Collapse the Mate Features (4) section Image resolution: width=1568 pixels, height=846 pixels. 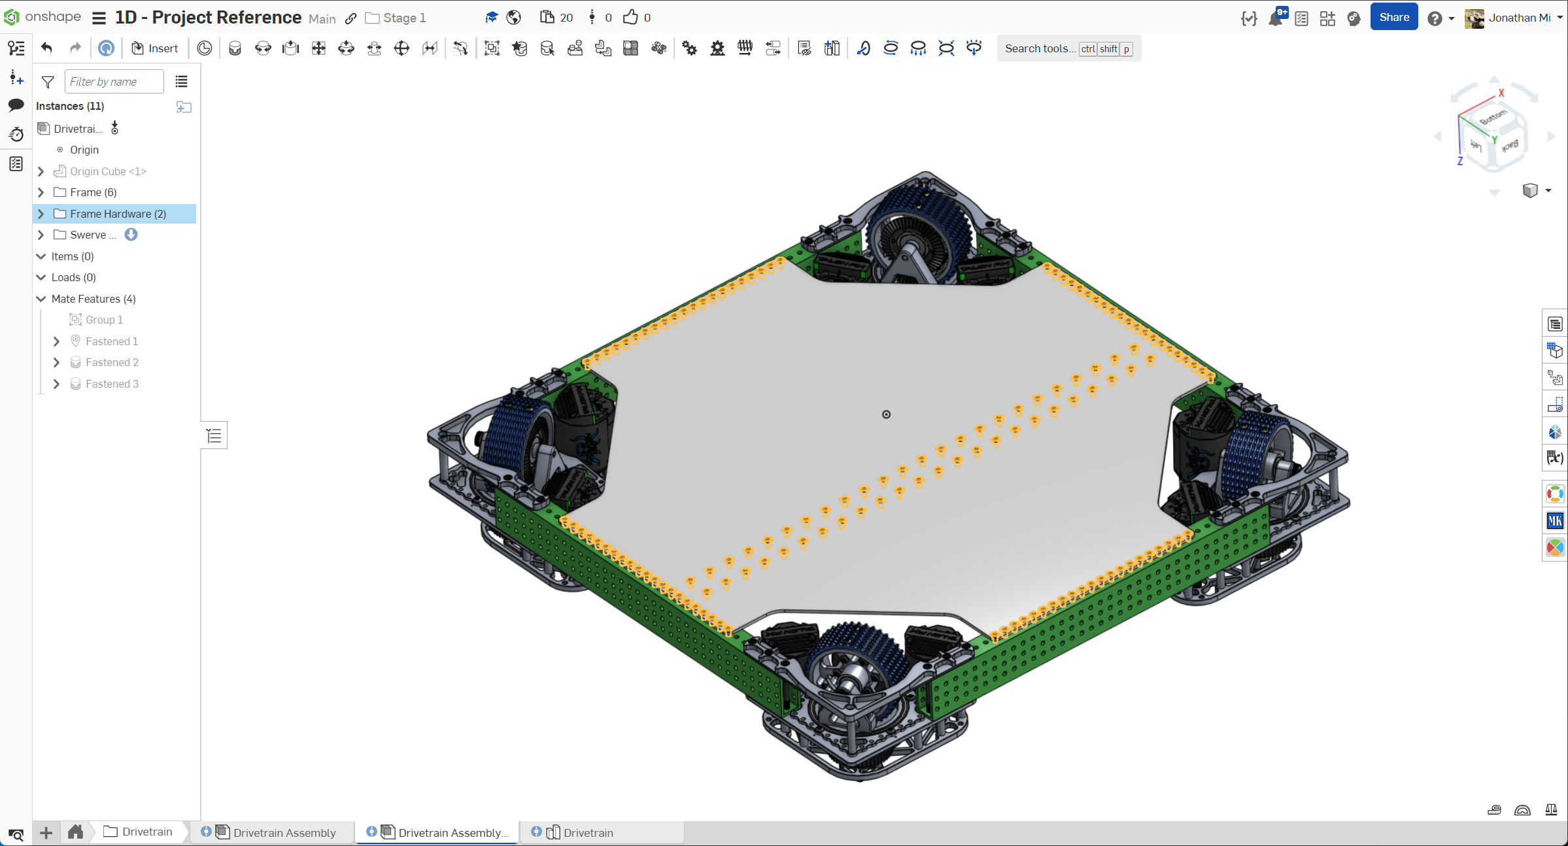pos(41,299)
